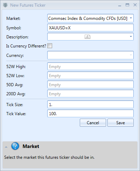Close the New Futures Ticker dialog
Viewport: 140px width, 171px height.
[x=135, y=5]
